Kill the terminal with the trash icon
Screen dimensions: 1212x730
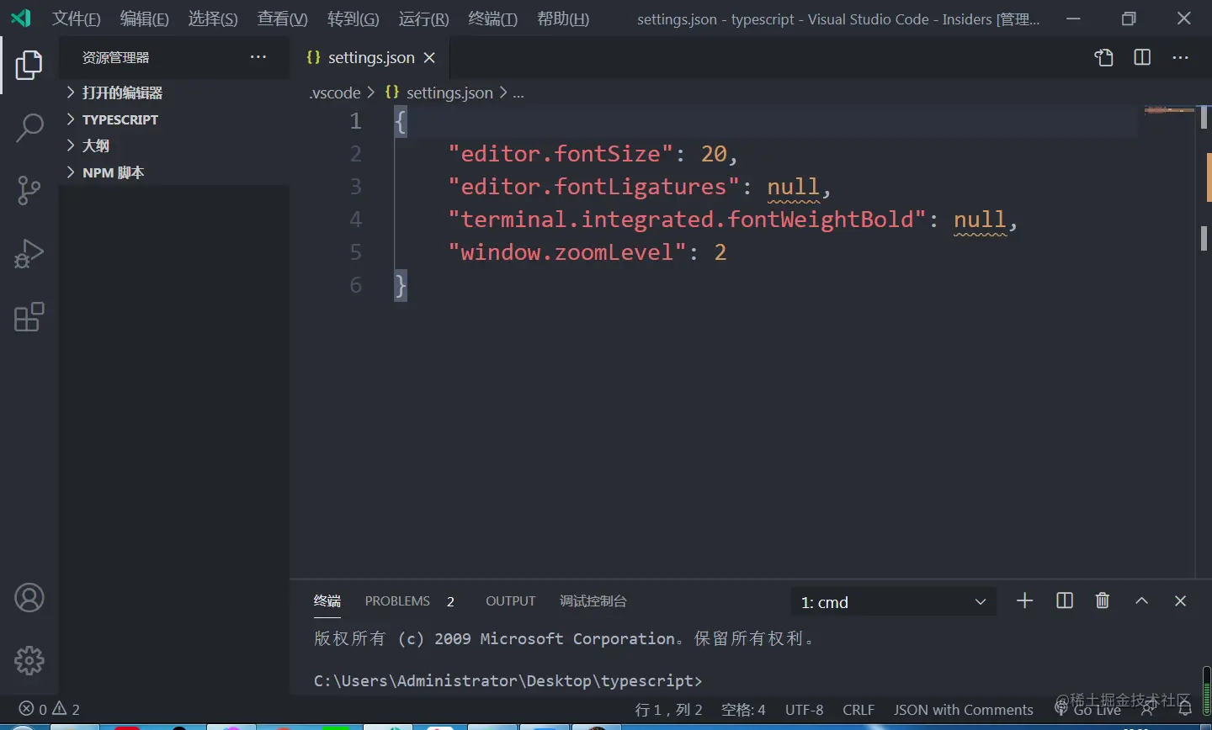tap(1103, 600)
